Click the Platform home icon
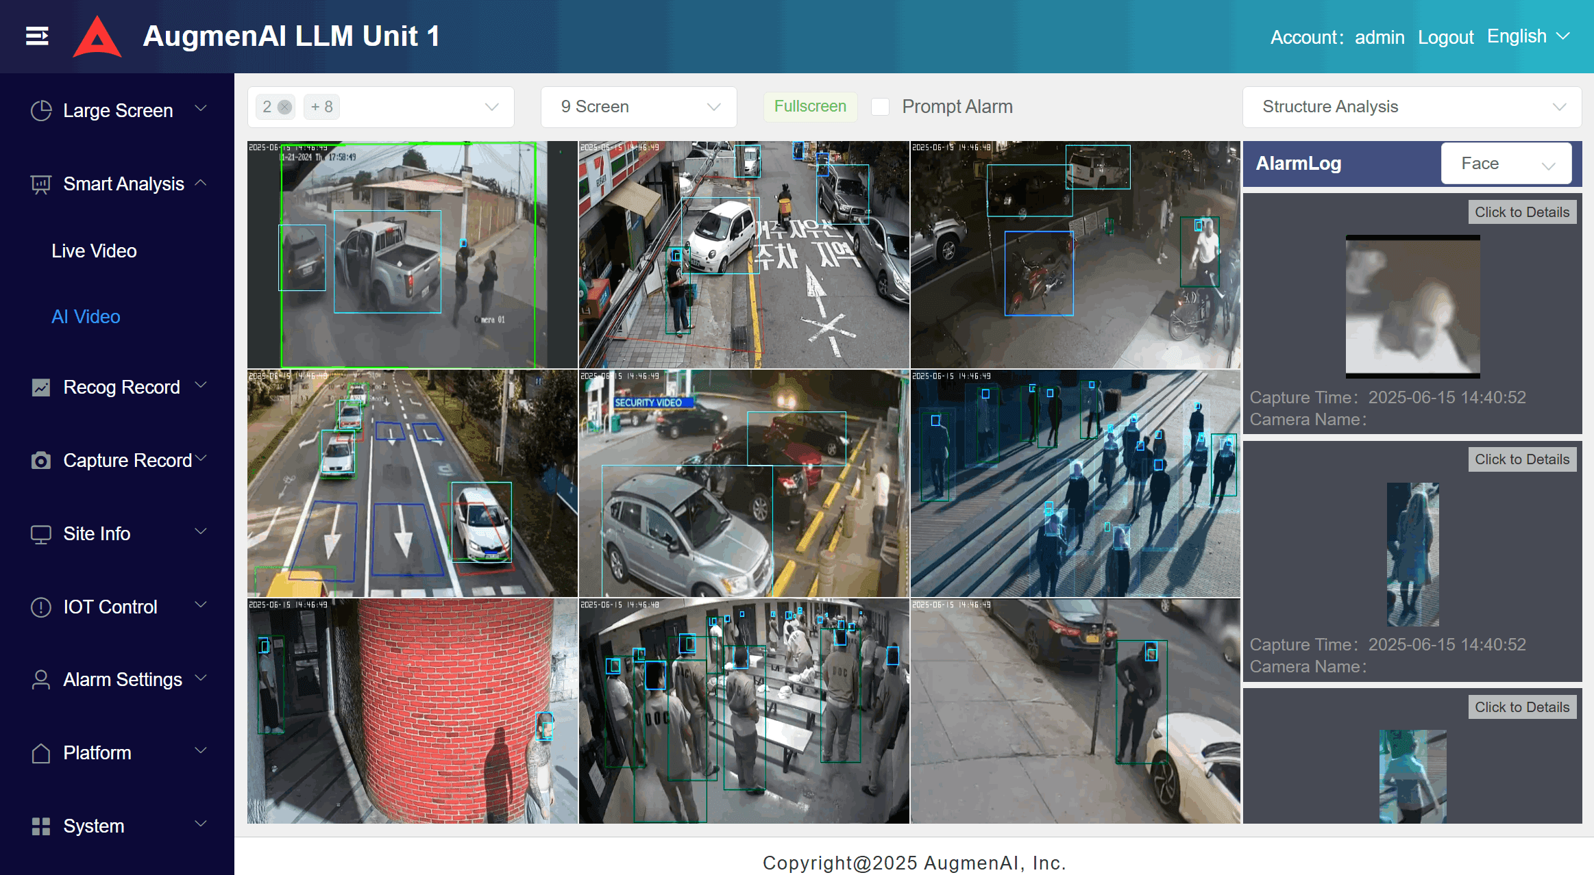 (41, 753)
